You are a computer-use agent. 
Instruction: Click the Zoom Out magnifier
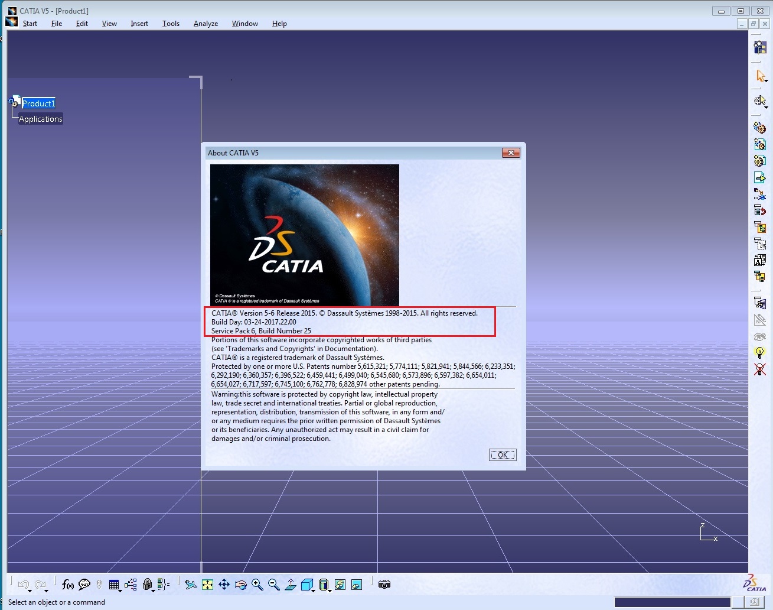pyautogui.click(x=273, y=585)
